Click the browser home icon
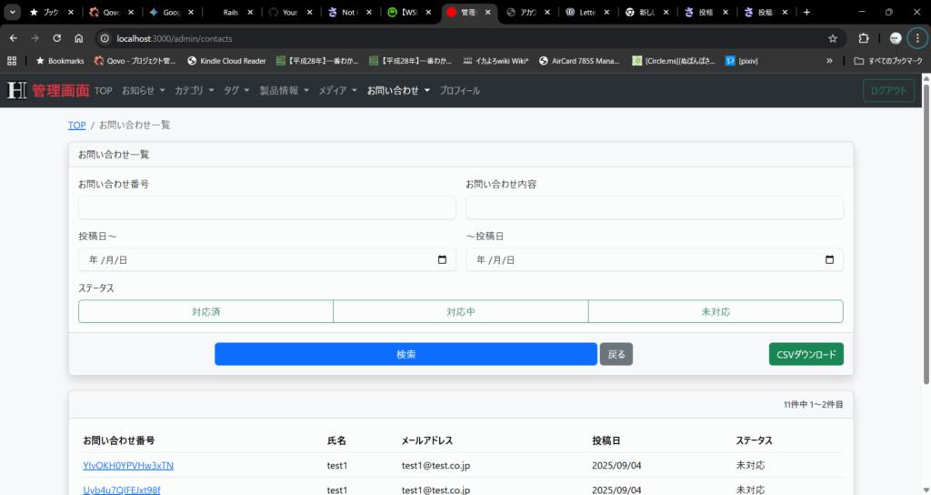The width and height of the screenshot is (931, 495). pos(79,38)
